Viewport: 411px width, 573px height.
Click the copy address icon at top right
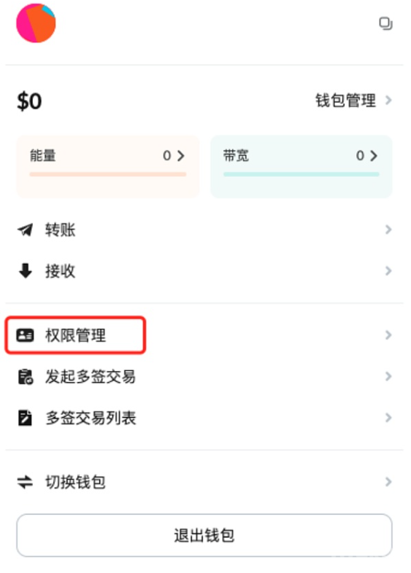click(385, 24)
